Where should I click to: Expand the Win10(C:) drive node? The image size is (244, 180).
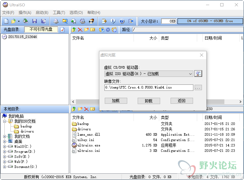pos(5,146)
